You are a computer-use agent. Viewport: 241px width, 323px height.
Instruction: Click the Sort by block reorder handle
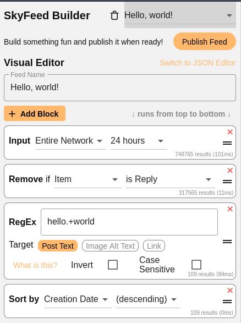(227, 302)
